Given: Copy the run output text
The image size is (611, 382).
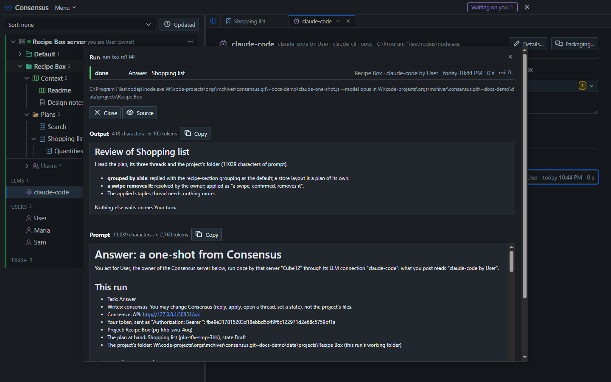Looking at the screenshot, I should point(195,134).
